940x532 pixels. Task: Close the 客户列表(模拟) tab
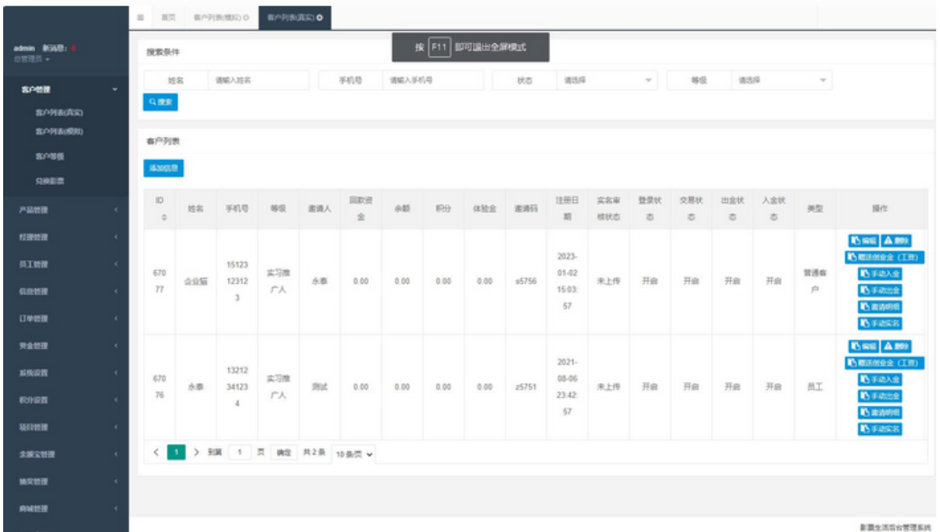(246, 18)
